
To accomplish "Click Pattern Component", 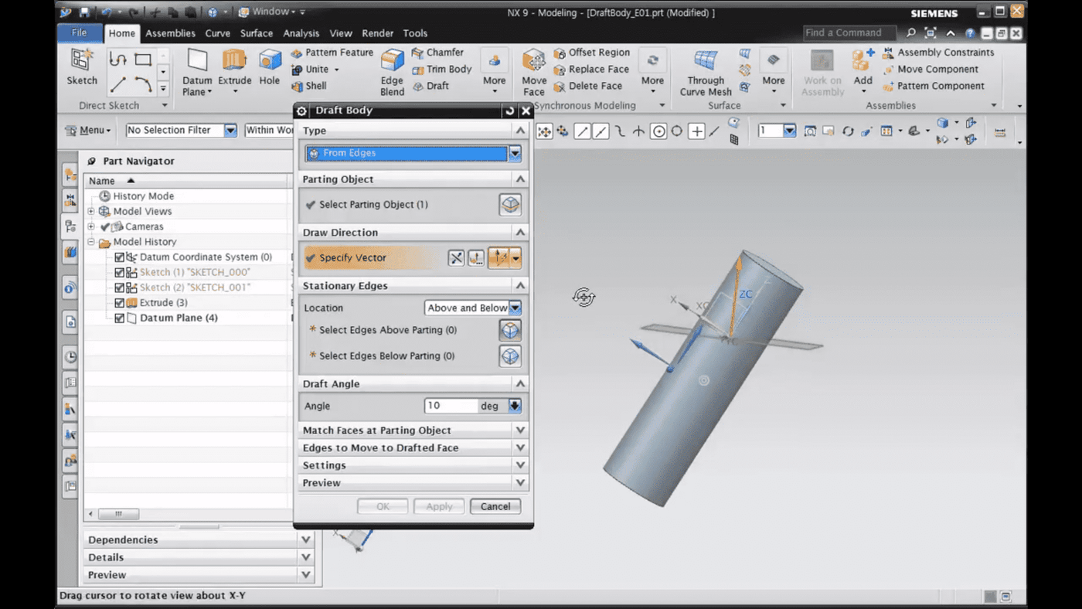I will click(x=934, y=86).
